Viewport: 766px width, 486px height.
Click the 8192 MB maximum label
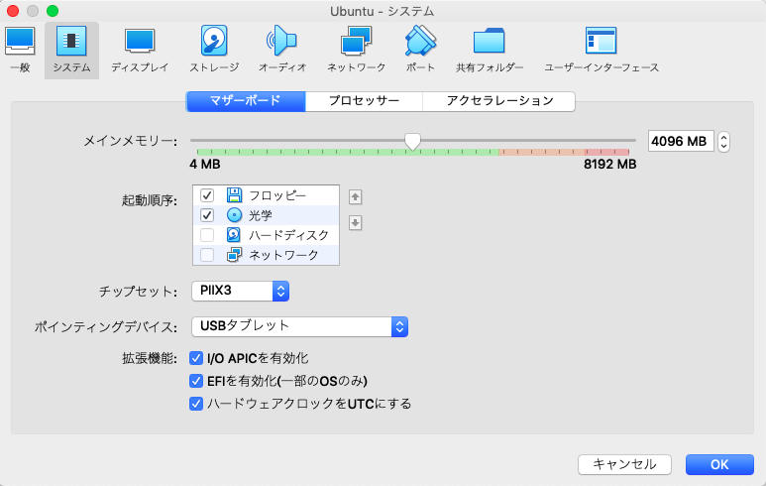point(609,165)
